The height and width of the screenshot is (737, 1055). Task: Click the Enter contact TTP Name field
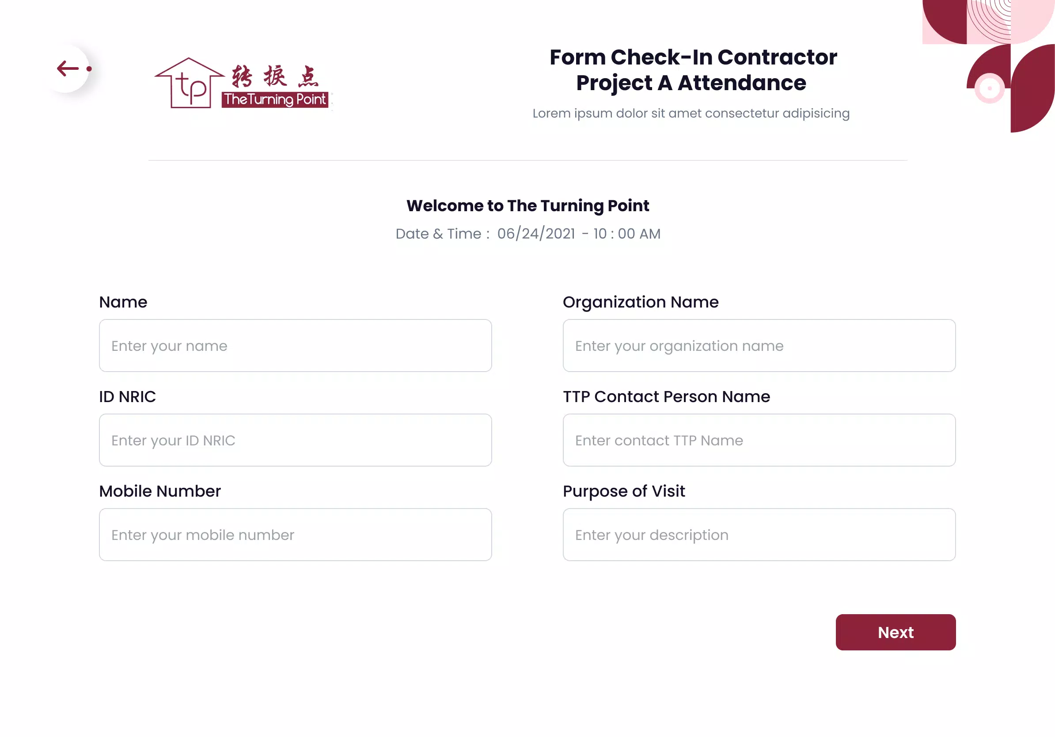[x=759, y=440]
